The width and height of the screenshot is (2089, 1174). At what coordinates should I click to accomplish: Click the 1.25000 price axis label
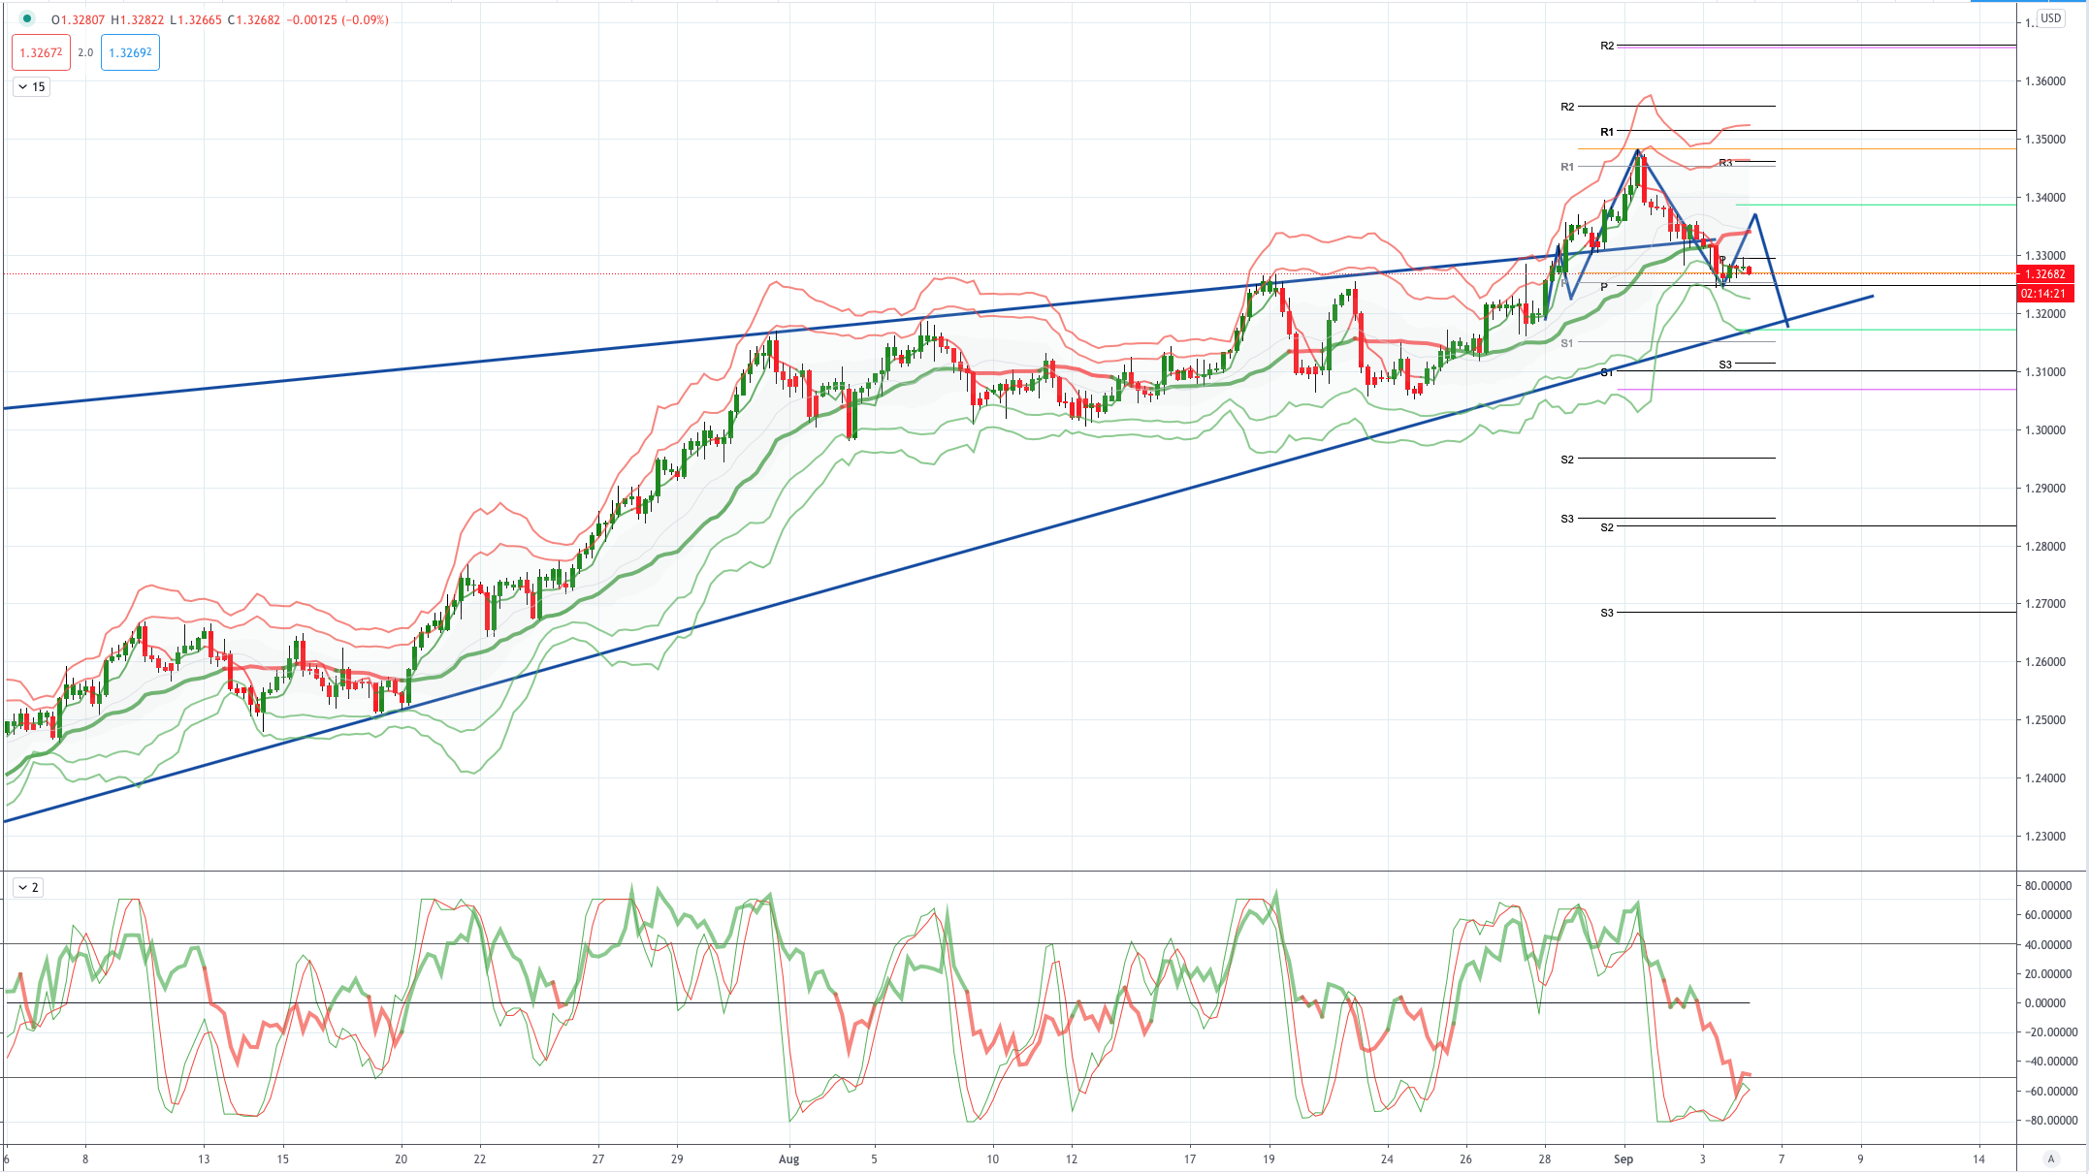click(2044, 720)
